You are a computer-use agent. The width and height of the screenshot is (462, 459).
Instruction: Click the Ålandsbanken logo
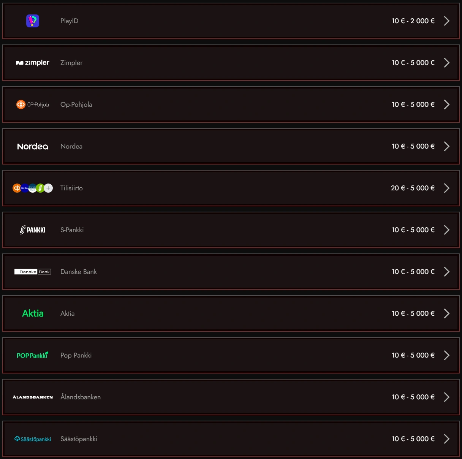(x=33, y=397)
